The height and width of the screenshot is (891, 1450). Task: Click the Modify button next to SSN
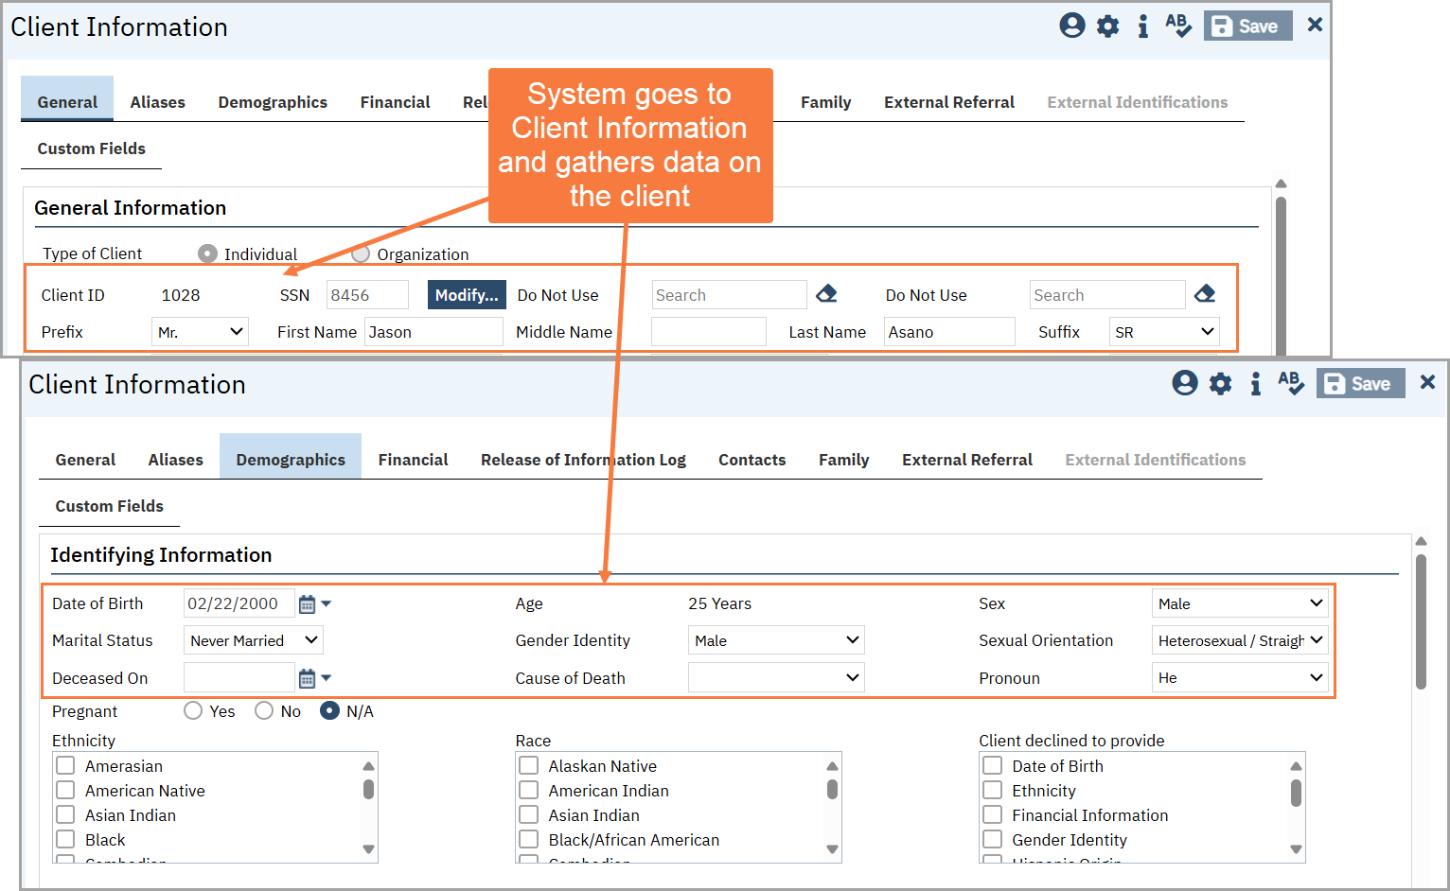click(x=466, y=294)
